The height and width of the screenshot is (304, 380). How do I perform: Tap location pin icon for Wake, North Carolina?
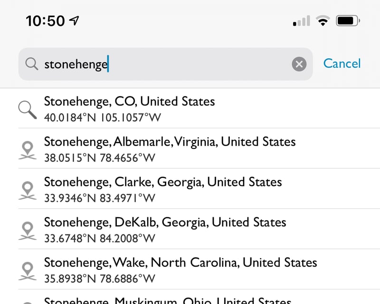[28, 270]
